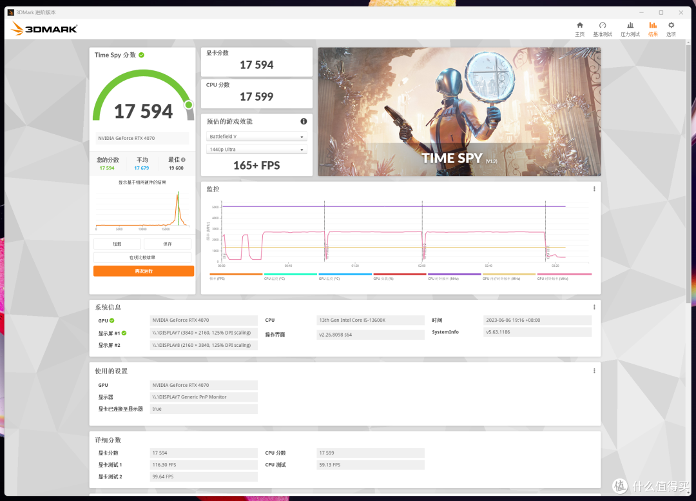Click the NVIDIA GeForce RTX 4070 label under gauge
696x501 pixels.
coord(142,138)
